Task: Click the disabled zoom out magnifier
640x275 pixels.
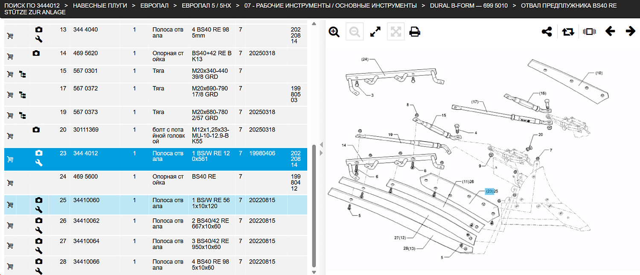Action: (355, 32)
